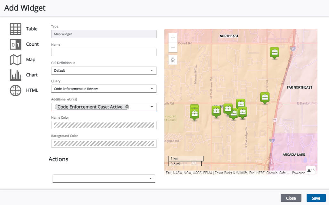Click the widget Name input field
This screenshot has width=329, height=205.
coord(104,52)
